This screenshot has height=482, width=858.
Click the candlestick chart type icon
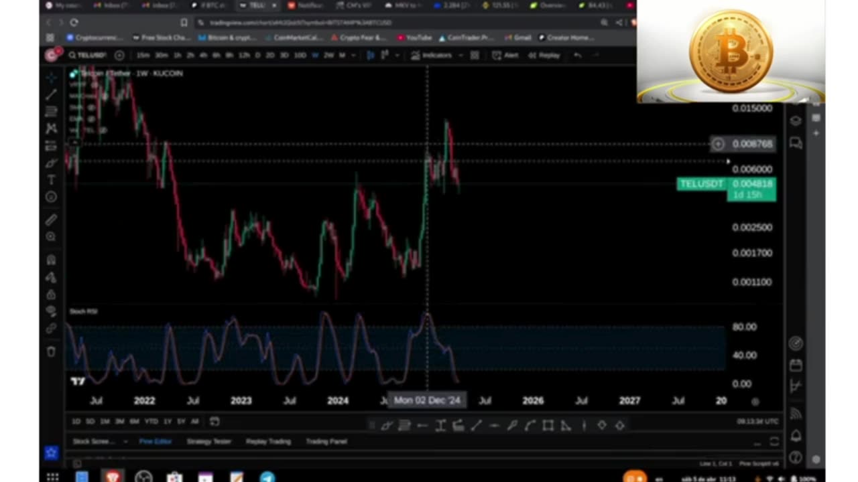[371, 55]
